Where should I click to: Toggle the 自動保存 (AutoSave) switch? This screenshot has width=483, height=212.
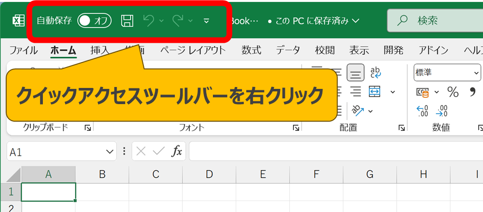coord(94,20)
